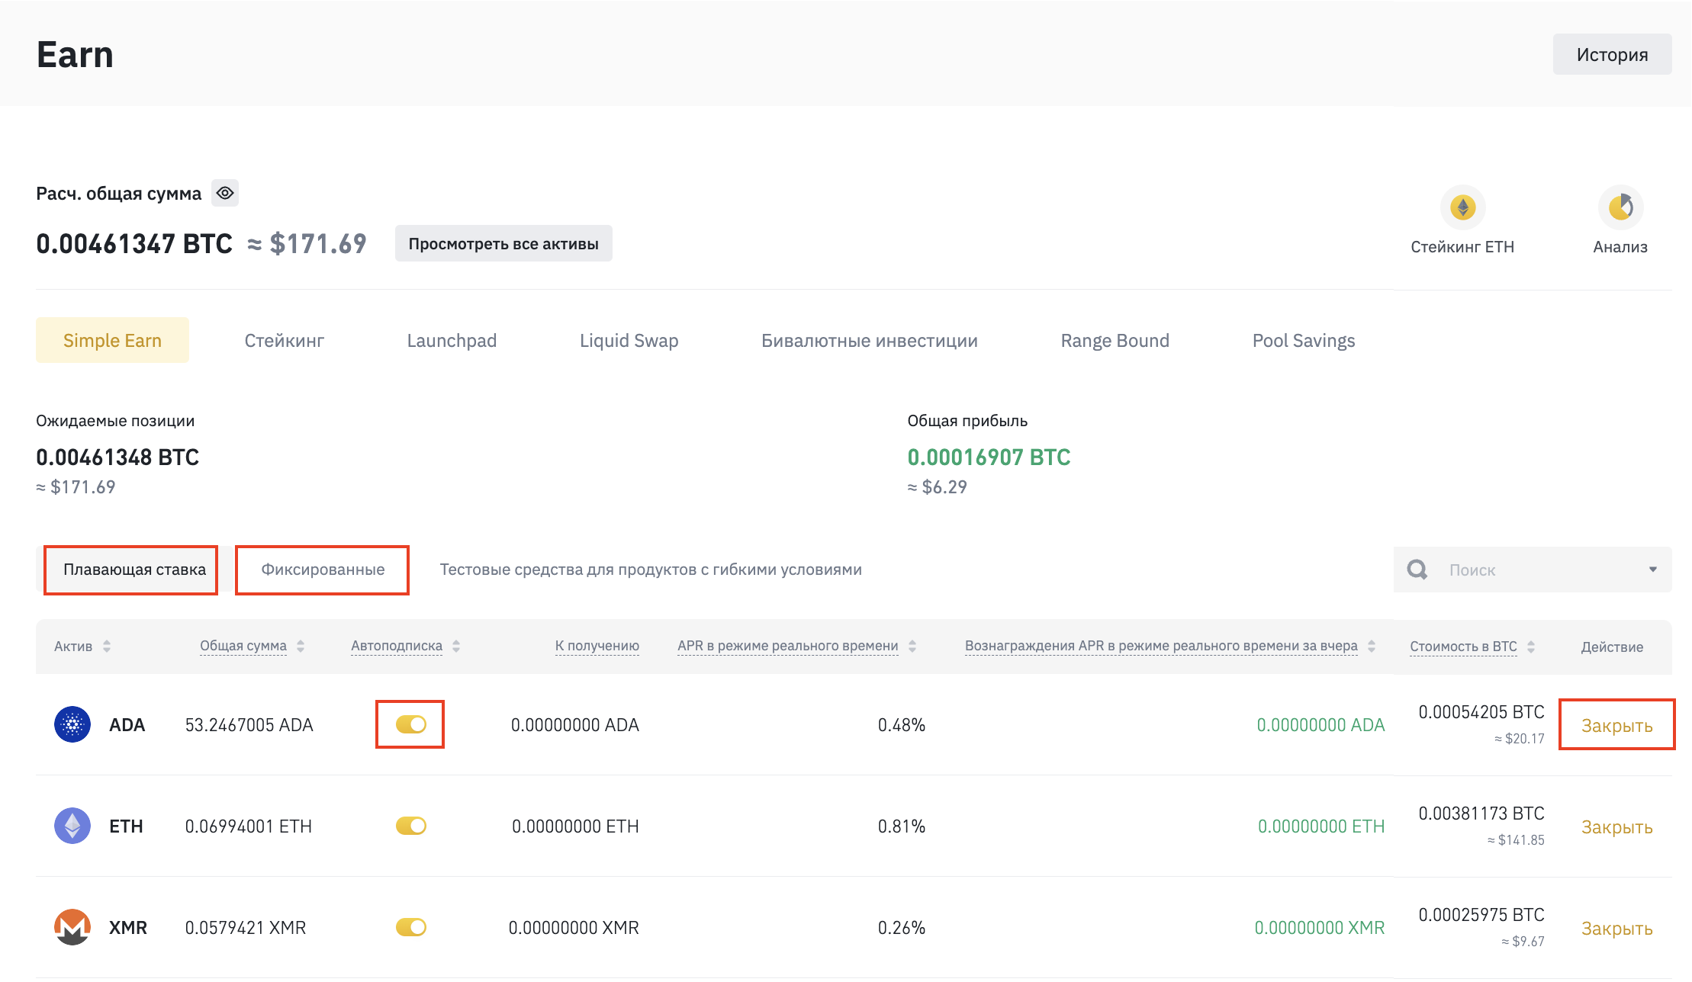Click the 0.0579421 XMR amount
Screen dimensions: 1692x982
click(246, 927)
